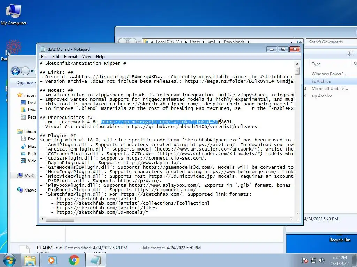Click the horizontal scrollbar thumb in Notepad
Viewport: 357px width, 267px height.
(60, 219)
